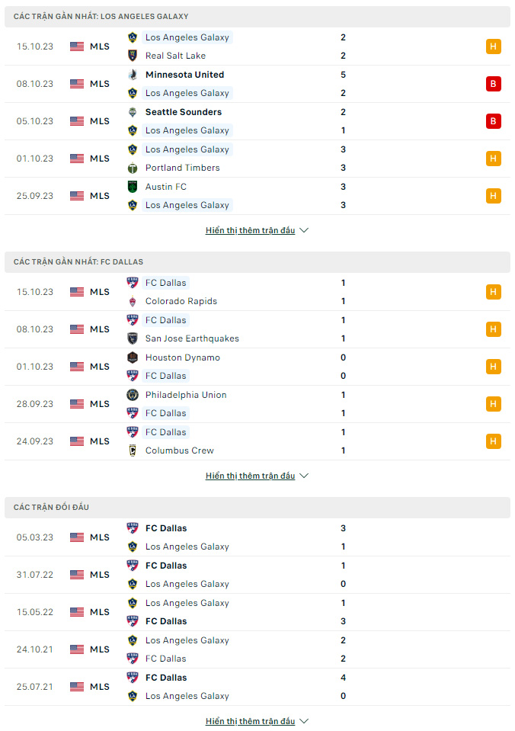Click the San Jose Earthquakes crest
The height and width of the screenshot is (731, 515).
(x=133, y=338)
